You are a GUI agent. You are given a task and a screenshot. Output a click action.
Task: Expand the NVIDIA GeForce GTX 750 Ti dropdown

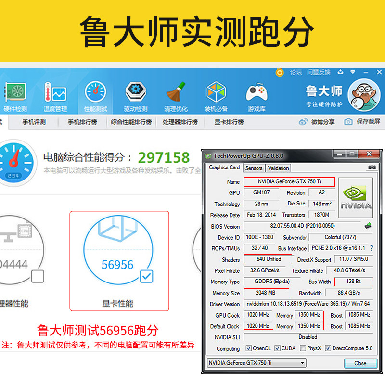pyautogui.click(x=303, y=363)
